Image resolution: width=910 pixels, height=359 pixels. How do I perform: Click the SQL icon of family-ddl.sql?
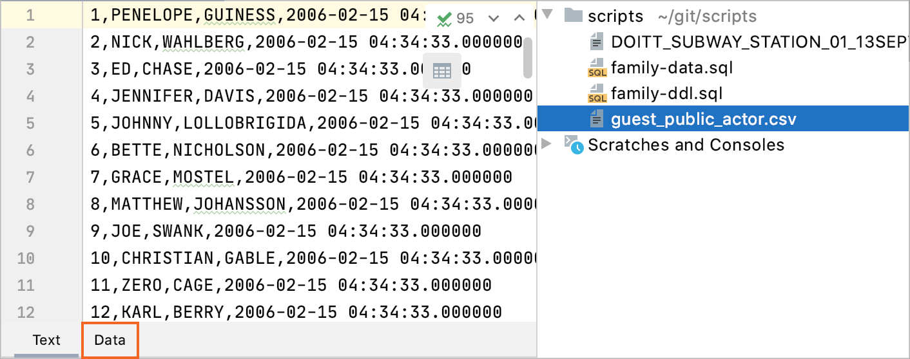pyautogui.click(x=597, y=94)
